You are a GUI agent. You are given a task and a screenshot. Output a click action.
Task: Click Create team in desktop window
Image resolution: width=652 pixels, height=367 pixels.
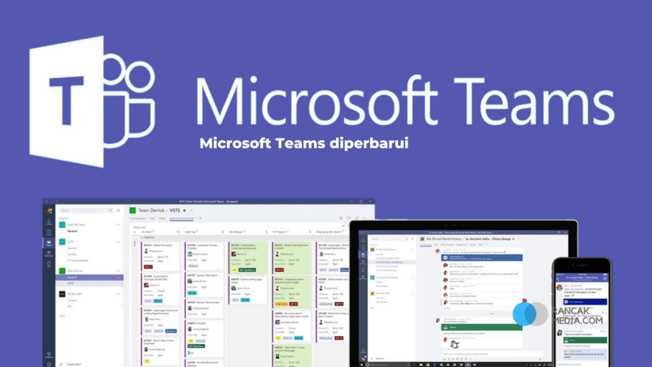71,364
